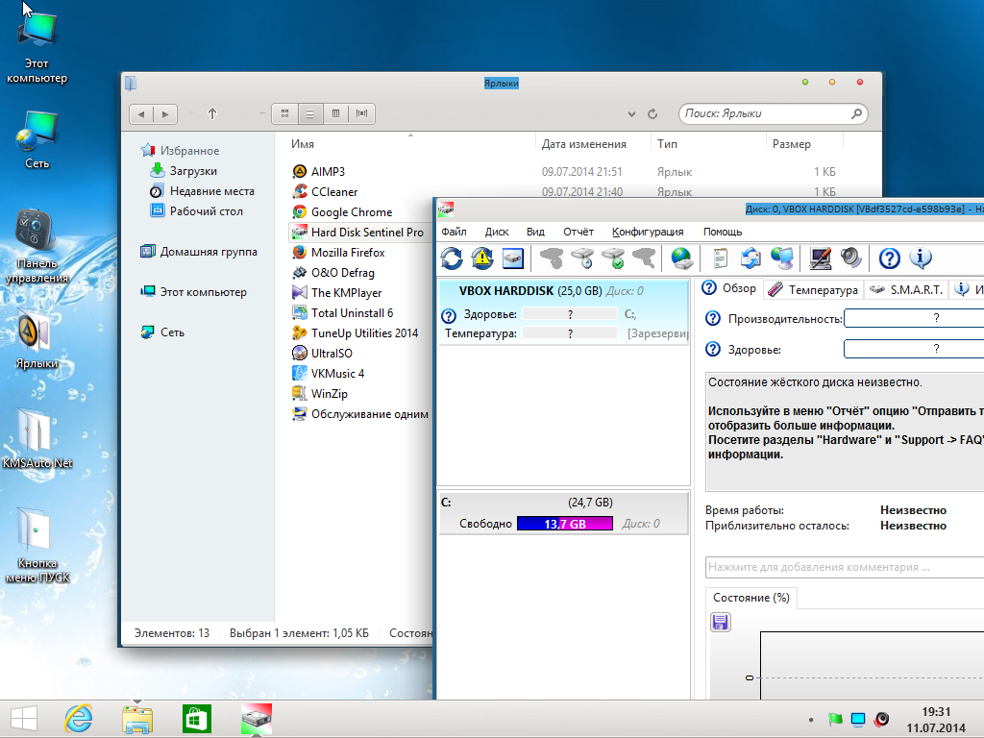This screenshot has height=738, width=984.
Task: Open the Отчёт menu
Action: point(578,232)
